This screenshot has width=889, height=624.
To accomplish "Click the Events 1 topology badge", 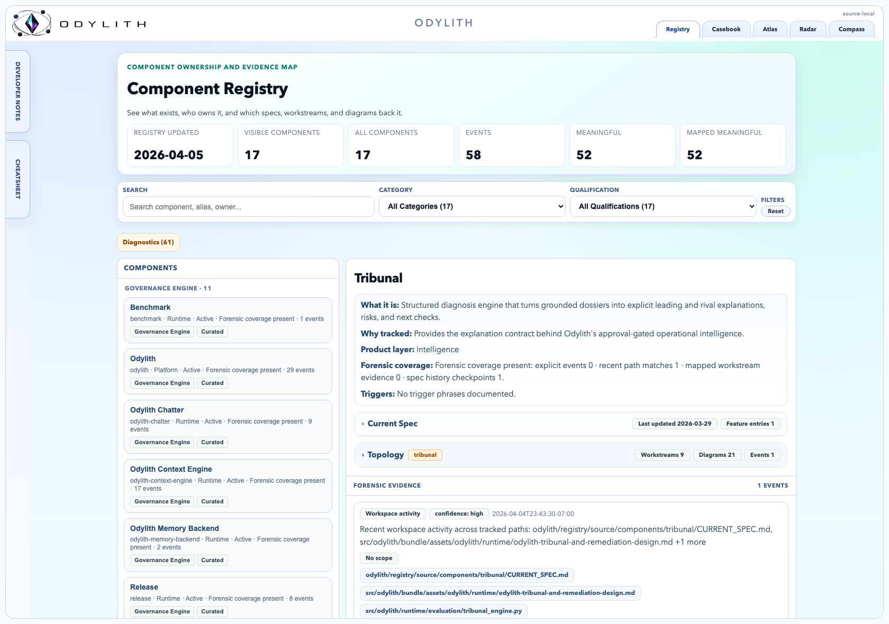I will [x=762, y=455].
